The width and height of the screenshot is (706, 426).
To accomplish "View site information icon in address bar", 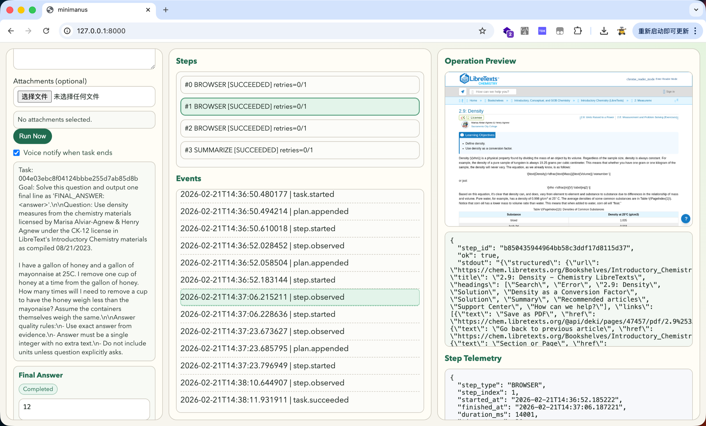I will click(x=67, y=31).
